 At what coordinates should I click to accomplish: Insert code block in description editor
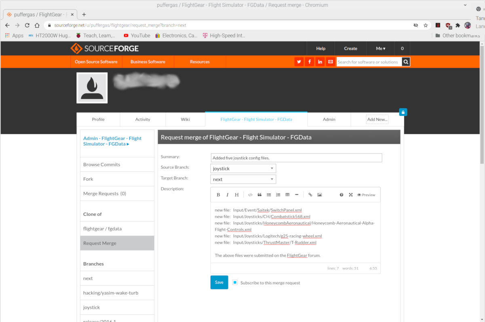(x=250, y=195)
